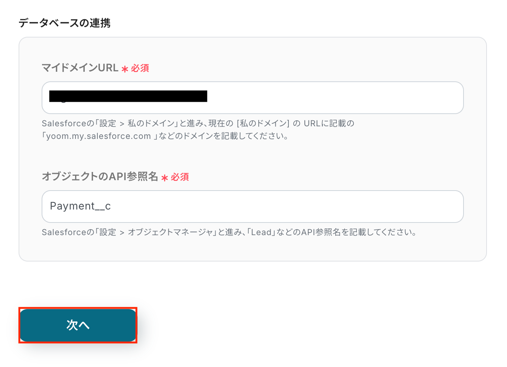This screenshot has width=507, height=367.
Task: Click the red asterisk beside マイドメインURL
Action: [125, 69]
